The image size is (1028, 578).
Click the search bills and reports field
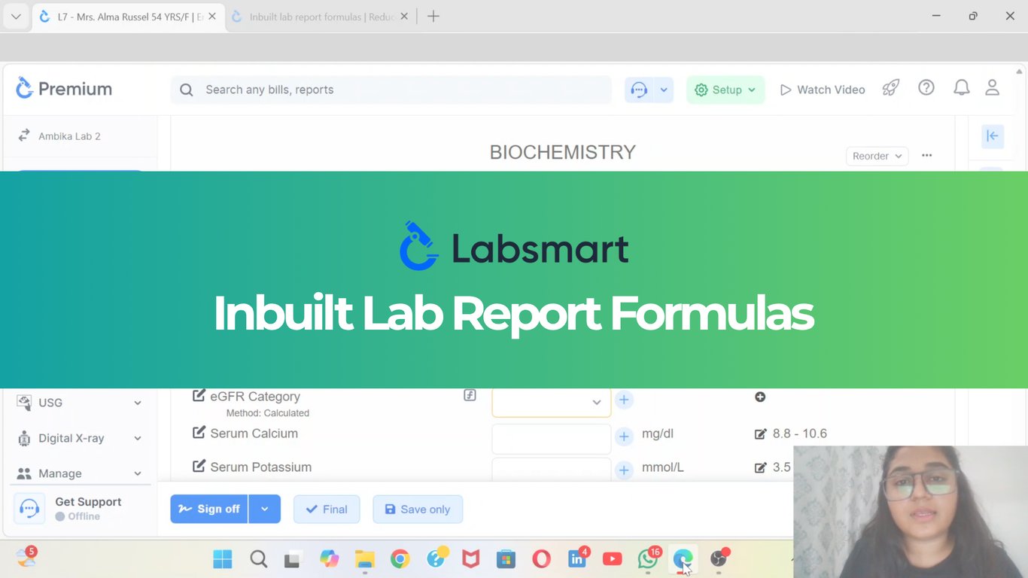(391, 90)
